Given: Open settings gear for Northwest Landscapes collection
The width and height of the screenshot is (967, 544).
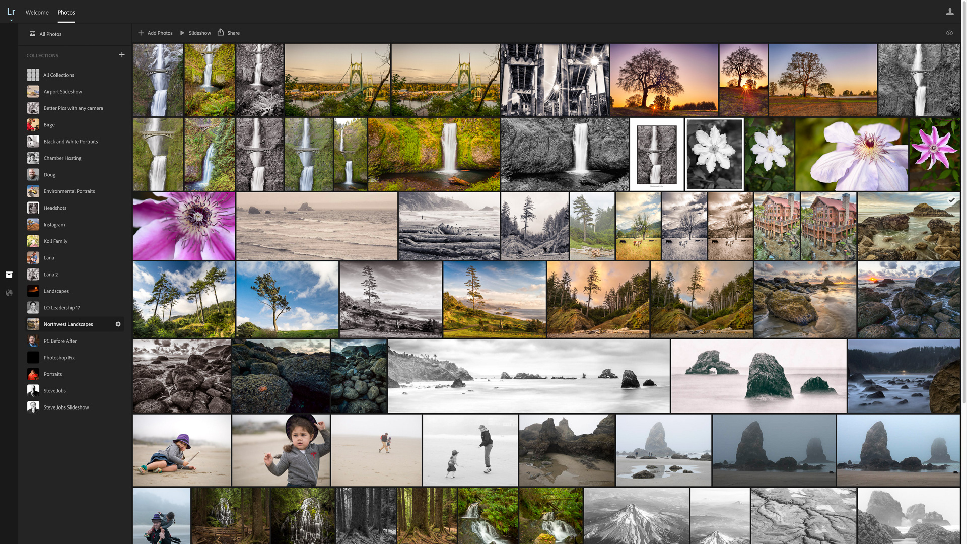Looking at the screenshot, I should coord(118,324).
